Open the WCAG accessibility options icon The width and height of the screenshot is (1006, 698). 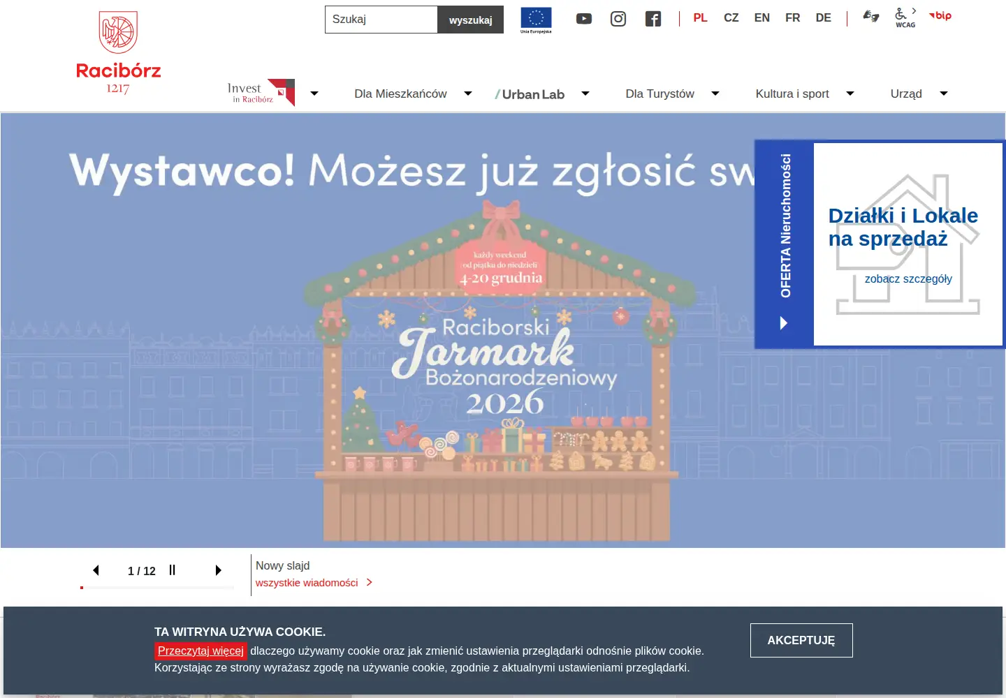click(x=905, y=17)
